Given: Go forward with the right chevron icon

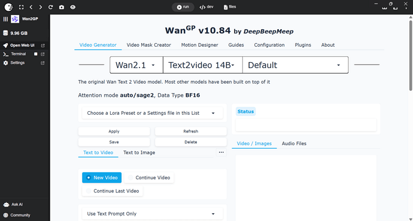Looking at the screenshot, I should pyautogui.click(x=40, y=7).
